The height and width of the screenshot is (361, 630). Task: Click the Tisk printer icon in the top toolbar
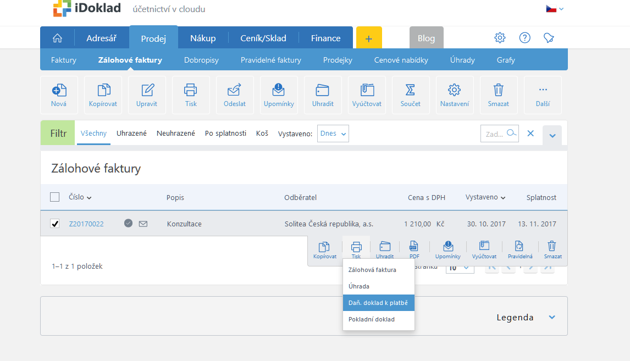click(191, 95)
